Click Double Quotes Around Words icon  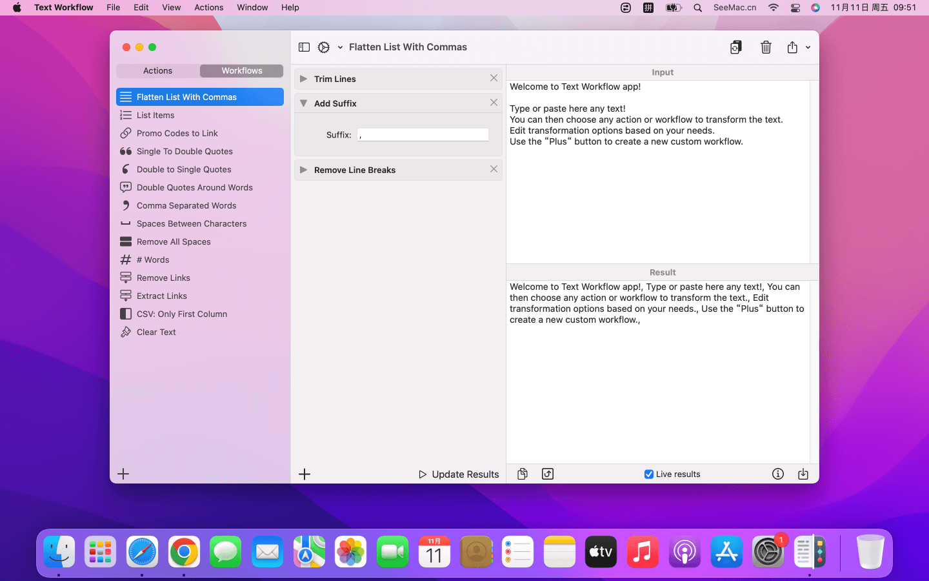click(x=126, y=187)
